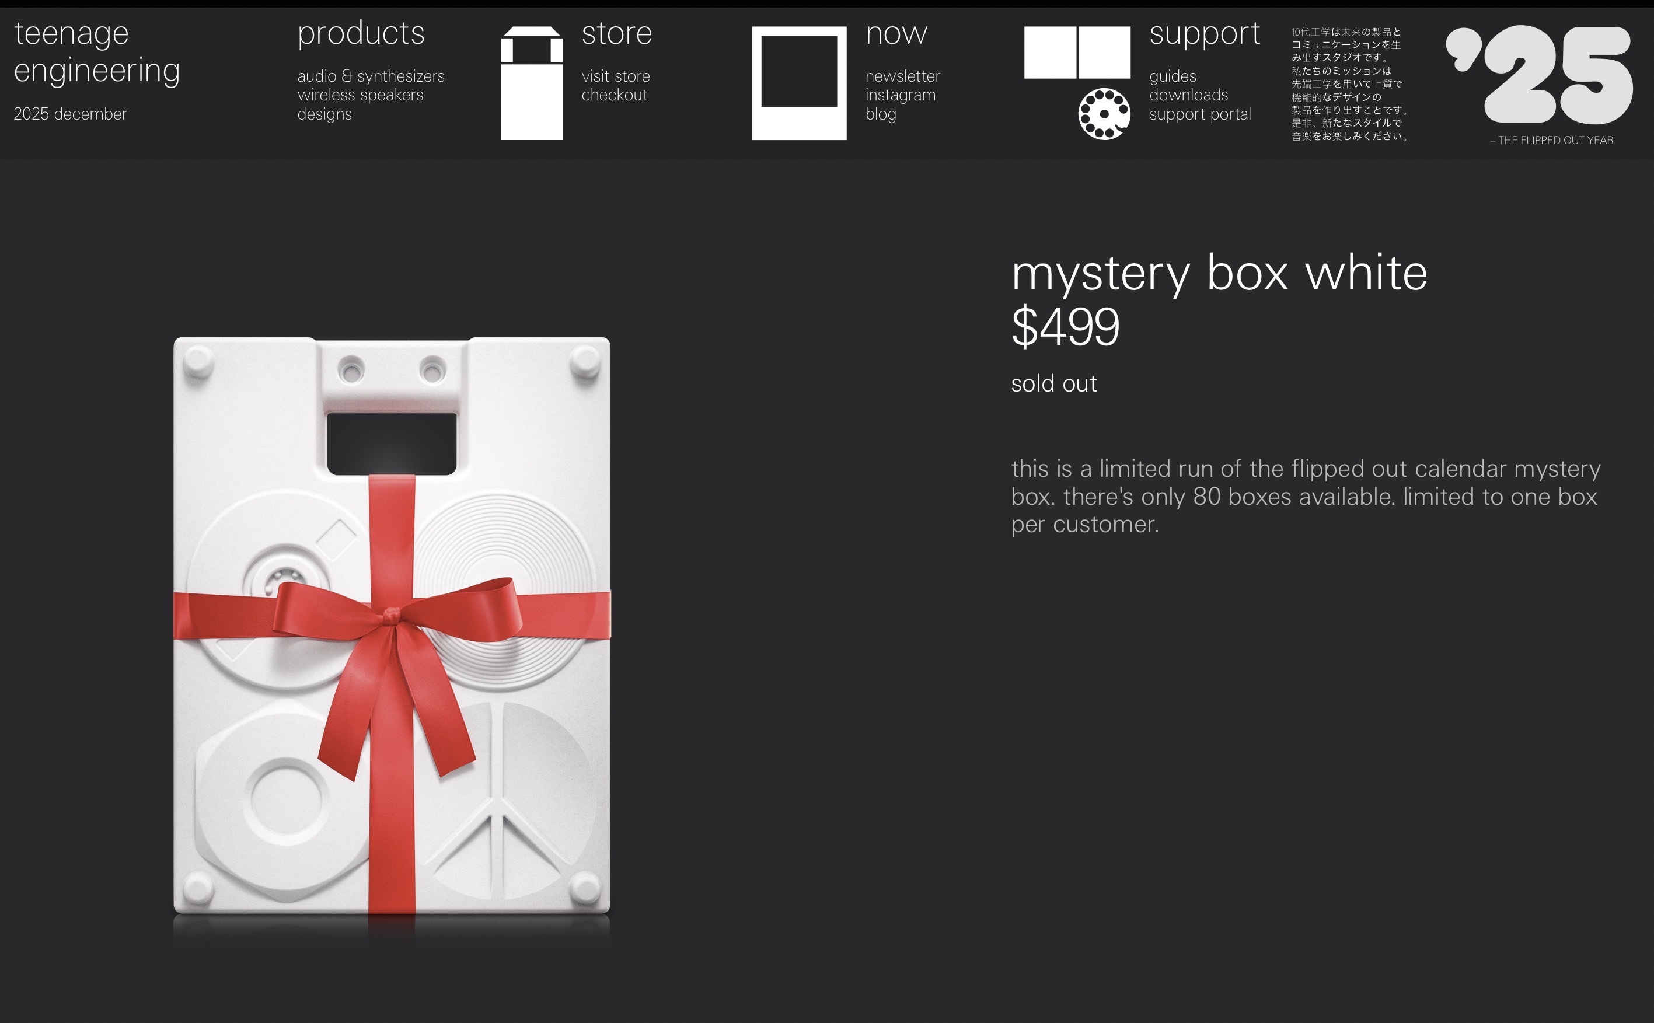1654x1023 pixels.
Task: Go to checkout
Action: [614, 95]
